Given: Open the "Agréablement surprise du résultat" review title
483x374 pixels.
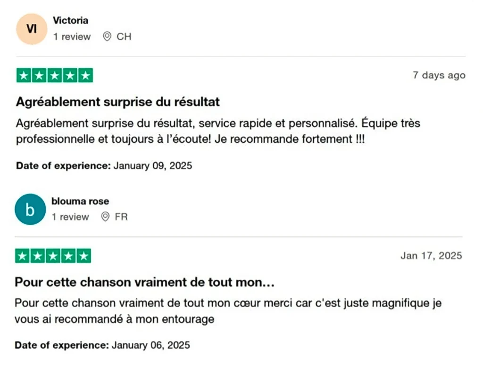Looking at the screenshot, I should [118, 102].
